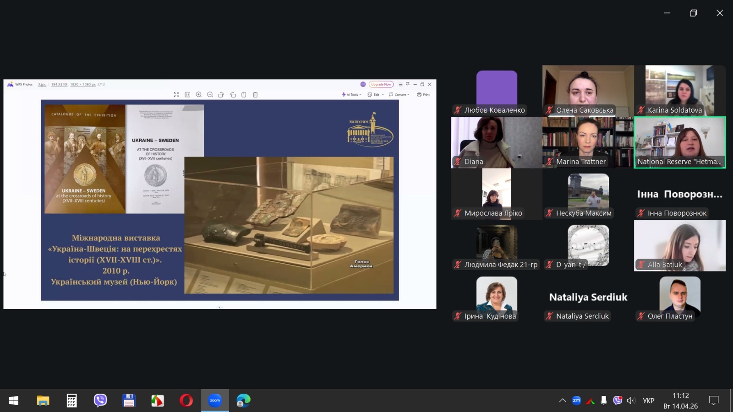Toggle the pin window on top icon
This screenshot has height=412, width=733.
click(408, 84)
